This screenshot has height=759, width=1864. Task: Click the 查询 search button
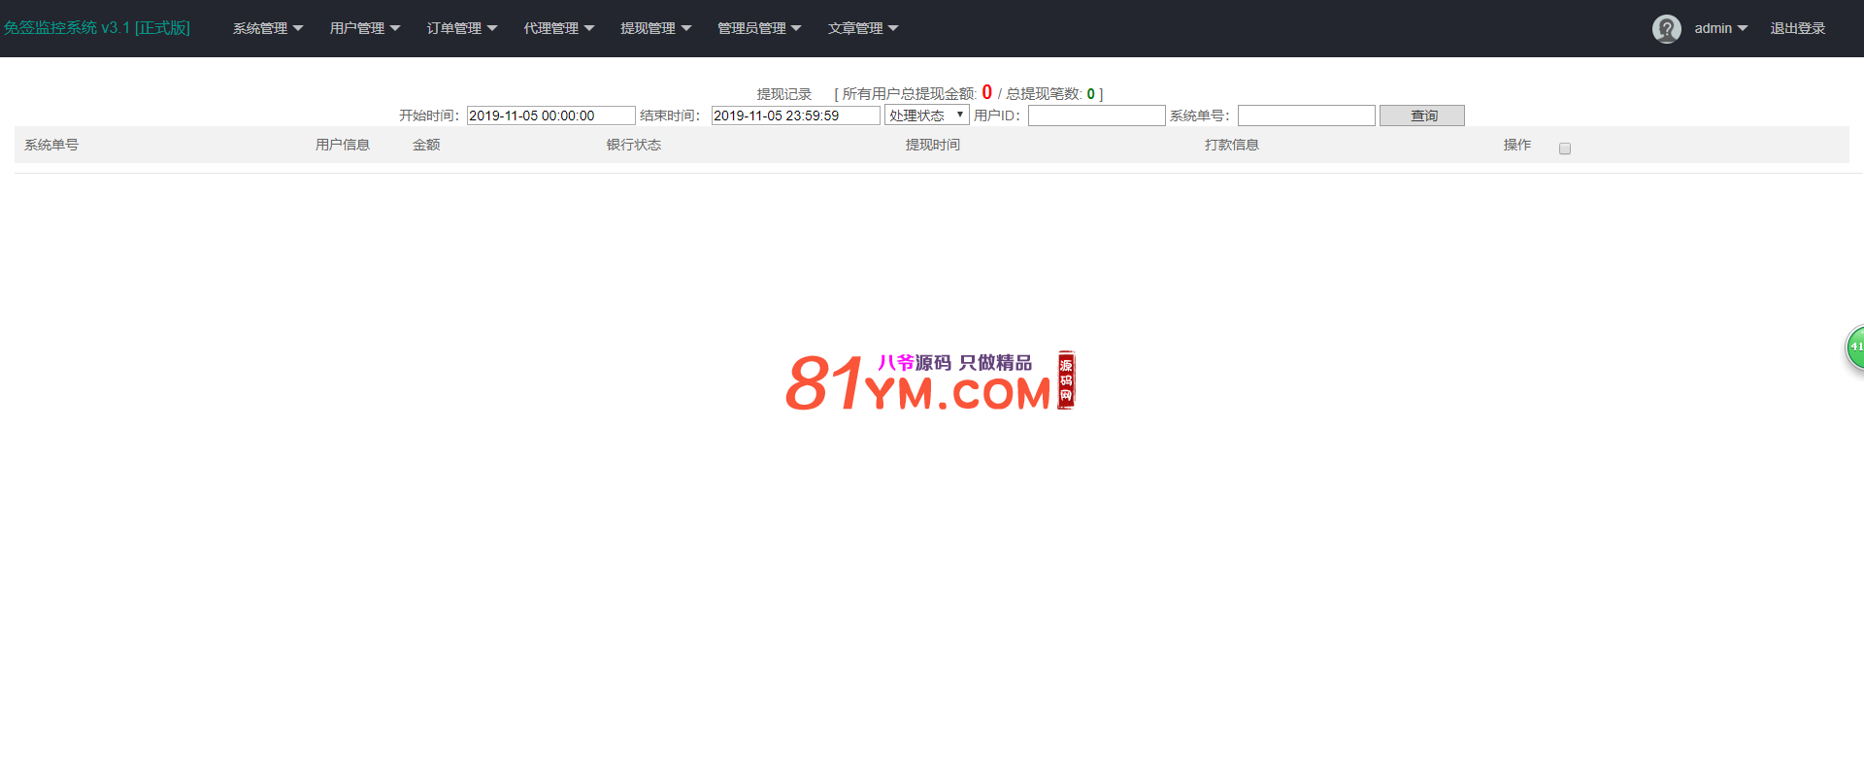[1422, 115]
